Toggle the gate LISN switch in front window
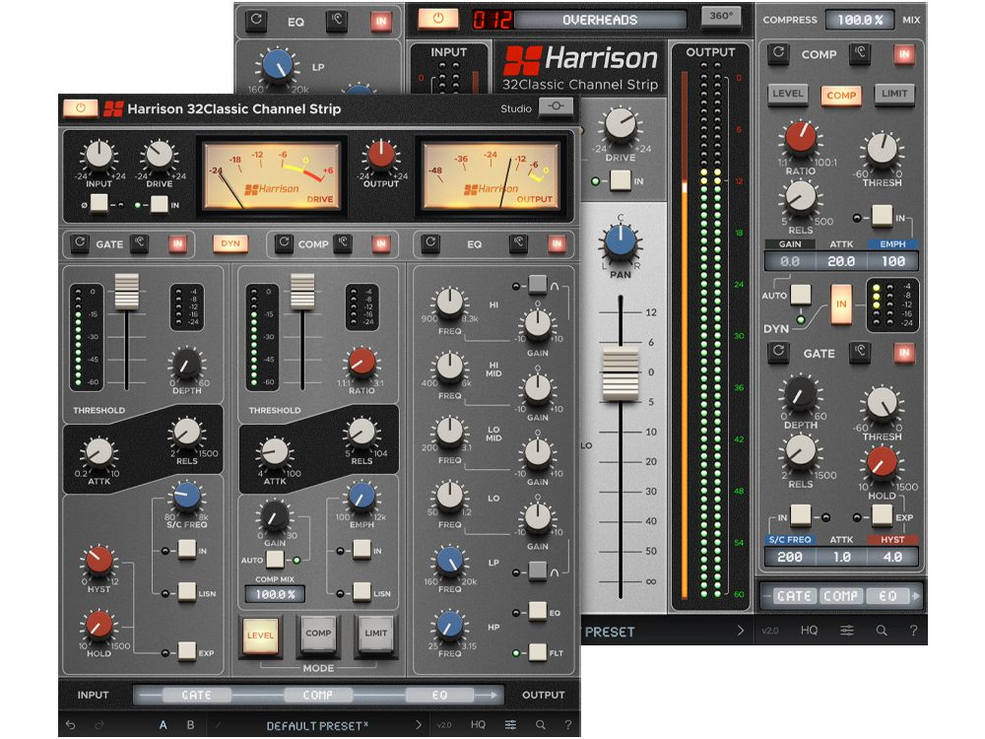985x739 pixels. pos(186,592)
